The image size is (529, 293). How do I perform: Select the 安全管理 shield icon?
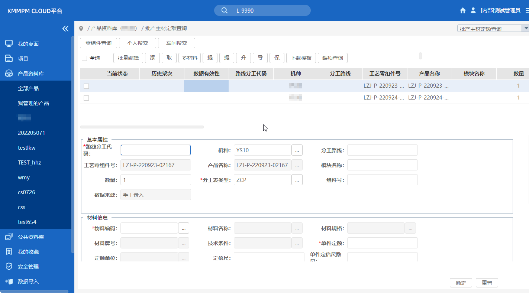click(9, 266)
